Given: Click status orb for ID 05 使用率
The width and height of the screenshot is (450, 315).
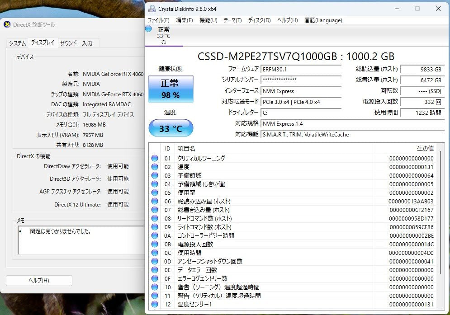Looking at the screenshot, I should (155, 193).
